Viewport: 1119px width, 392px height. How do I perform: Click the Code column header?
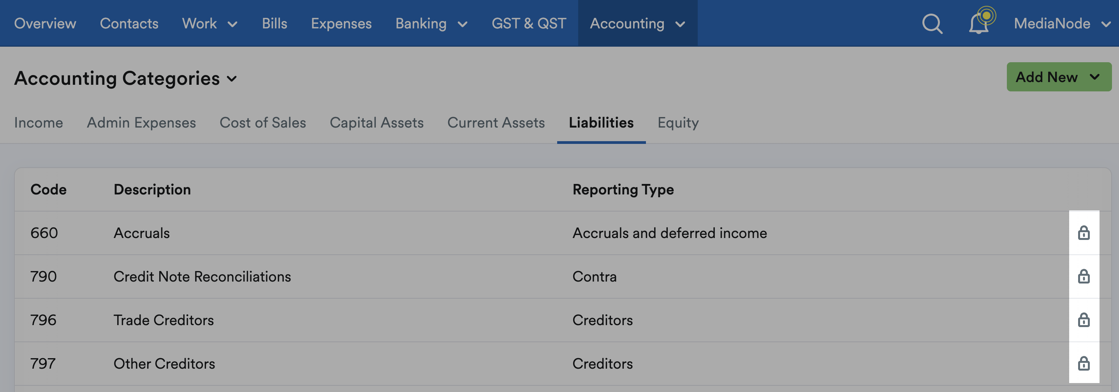tap(48, 189)
